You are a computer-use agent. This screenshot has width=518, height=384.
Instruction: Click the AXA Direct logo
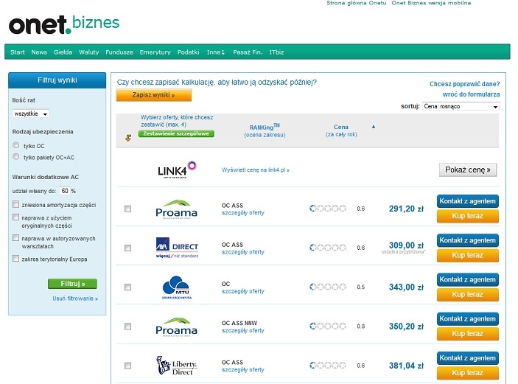coord(176,248)
